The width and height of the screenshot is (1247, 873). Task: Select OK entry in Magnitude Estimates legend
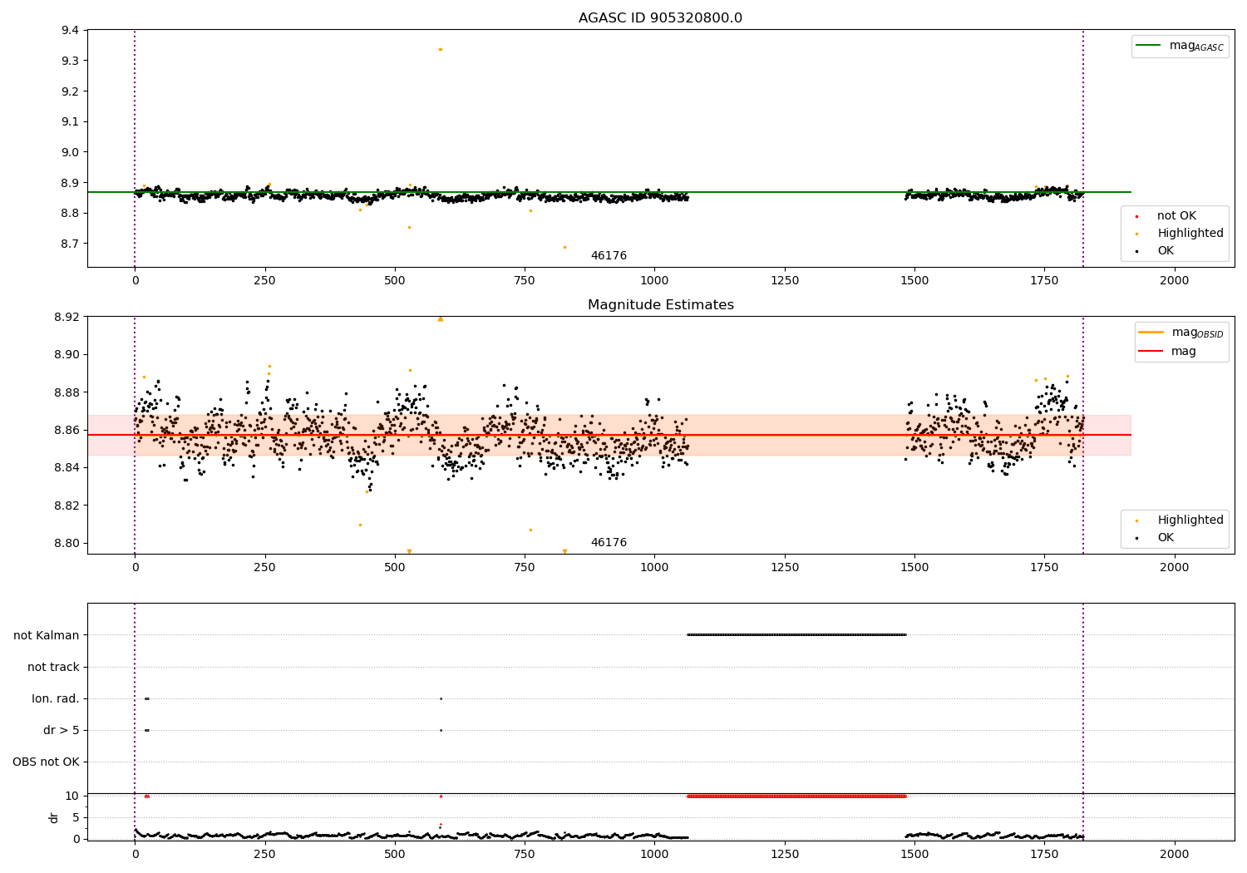click(1166, 538)
